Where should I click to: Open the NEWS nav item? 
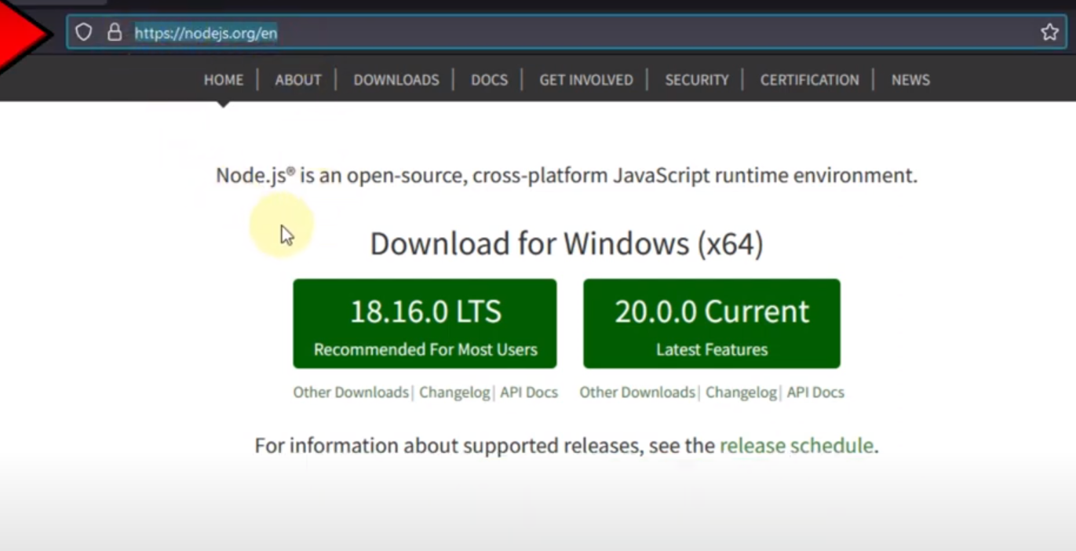[910, 80]
